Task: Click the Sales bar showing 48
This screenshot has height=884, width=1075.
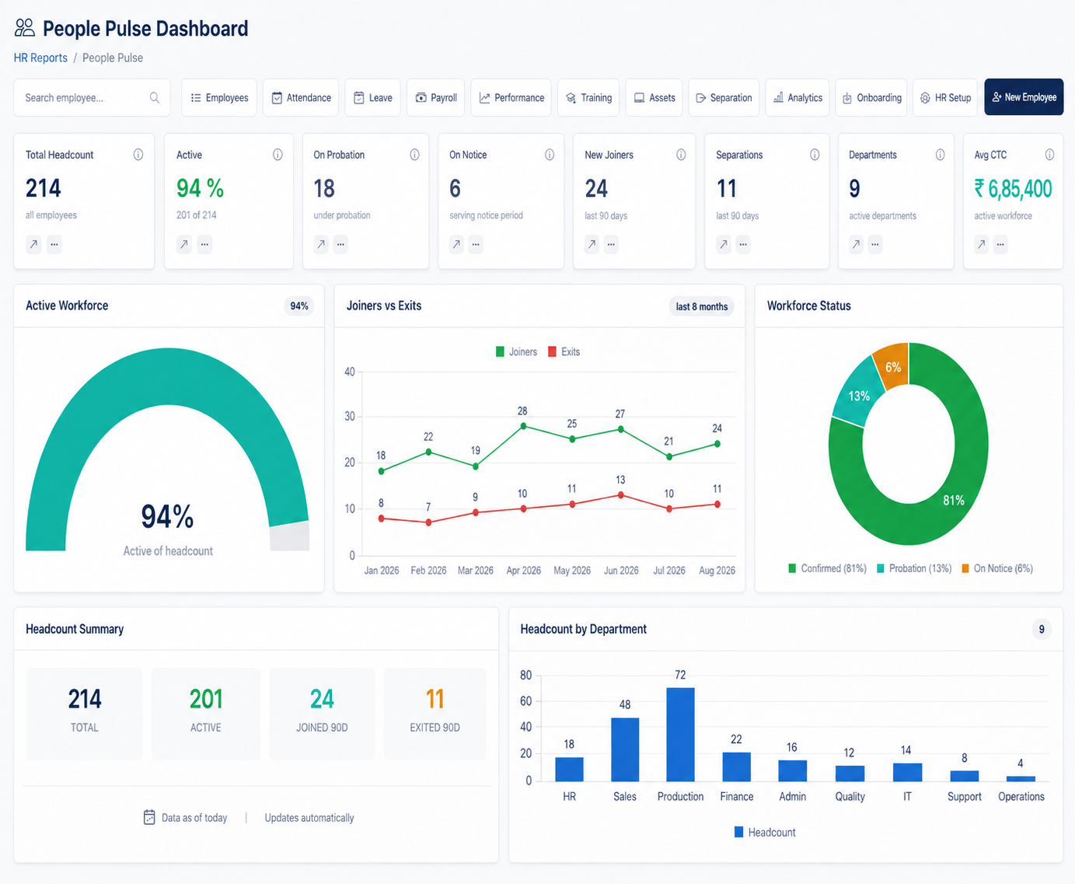Action: pos(625,749)
